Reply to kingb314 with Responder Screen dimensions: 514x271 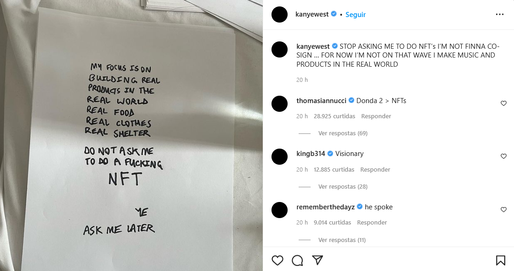(375, 170)
